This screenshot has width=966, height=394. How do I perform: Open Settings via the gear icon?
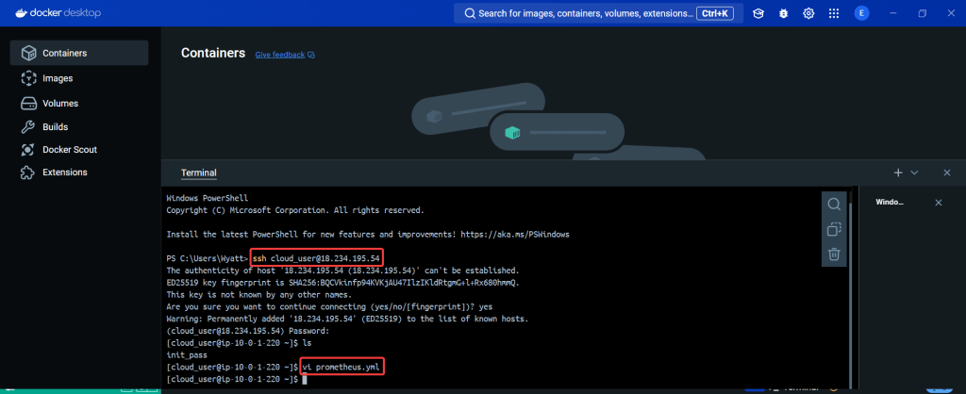point(808,14)
